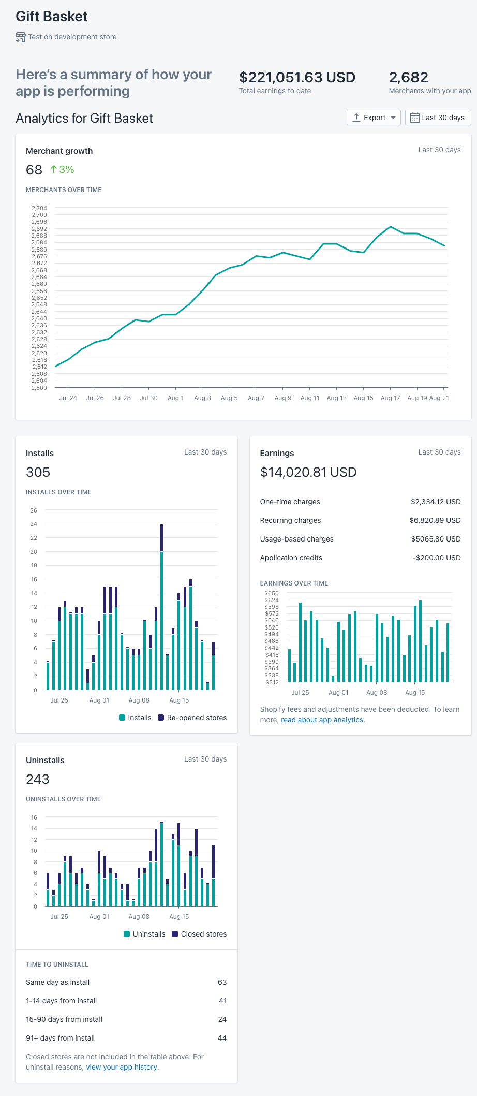Click the Application credits -$200.00 USD value
This screenshot has height=1096, width=477.
point(437,558)
